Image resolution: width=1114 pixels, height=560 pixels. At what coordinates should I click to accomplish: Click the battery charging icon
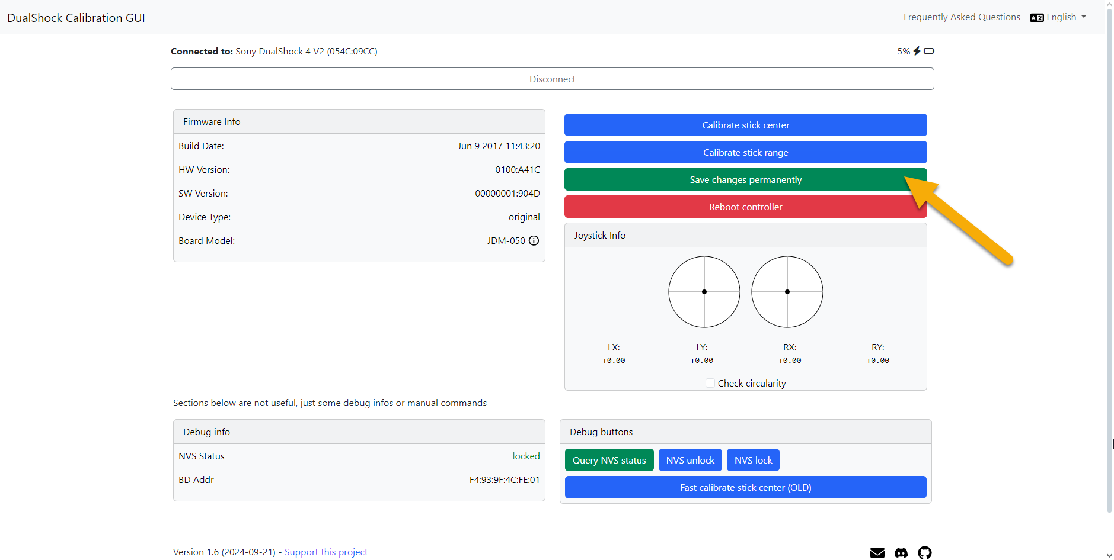(916, 51)
